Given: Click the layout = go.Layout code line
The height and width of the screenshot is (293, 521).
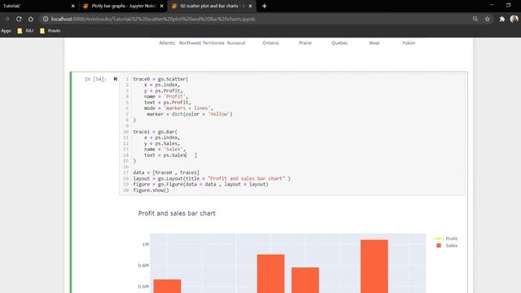Looking at the screenshot, I should (212, 179).
